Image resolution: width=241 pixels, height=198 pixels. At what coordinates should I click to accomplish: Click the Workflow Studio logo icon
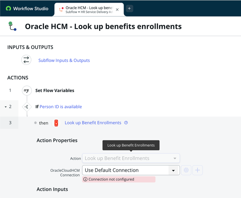[8, 8]
